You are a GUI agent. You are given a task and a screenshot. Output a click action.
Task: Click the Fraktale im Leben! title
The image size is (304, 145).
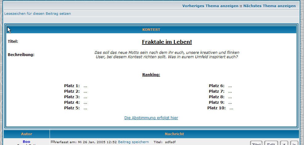(167, 42)
